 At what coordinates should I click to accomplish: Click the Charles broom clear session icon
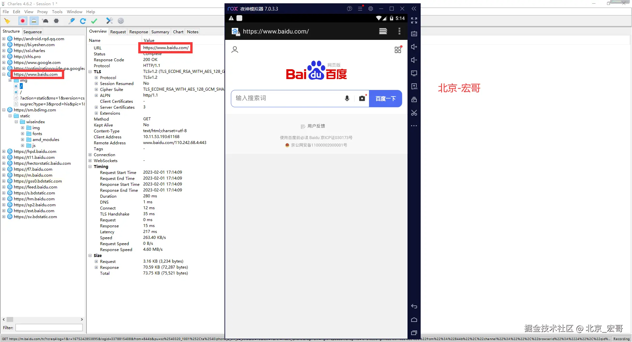(x=7, y=21)
